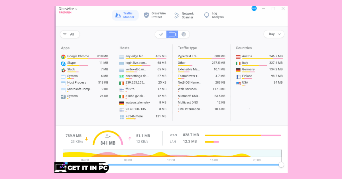Click the traffic graph at 12:00
The height and width of the screenshot is (179, 342).
171,154
